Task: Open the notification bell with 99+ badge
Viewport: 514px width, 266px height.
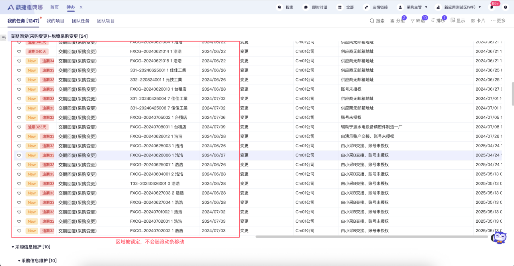Action: [492, 7]
